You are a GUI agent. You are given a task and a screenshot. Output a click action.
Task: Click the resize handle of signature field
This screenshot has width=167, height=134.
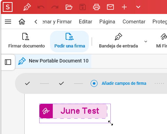110,123
